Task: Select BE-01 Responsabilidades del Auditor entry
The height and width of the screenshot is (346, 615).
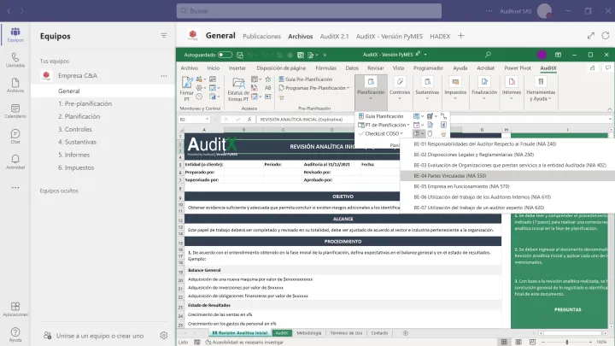Action: 507,144
